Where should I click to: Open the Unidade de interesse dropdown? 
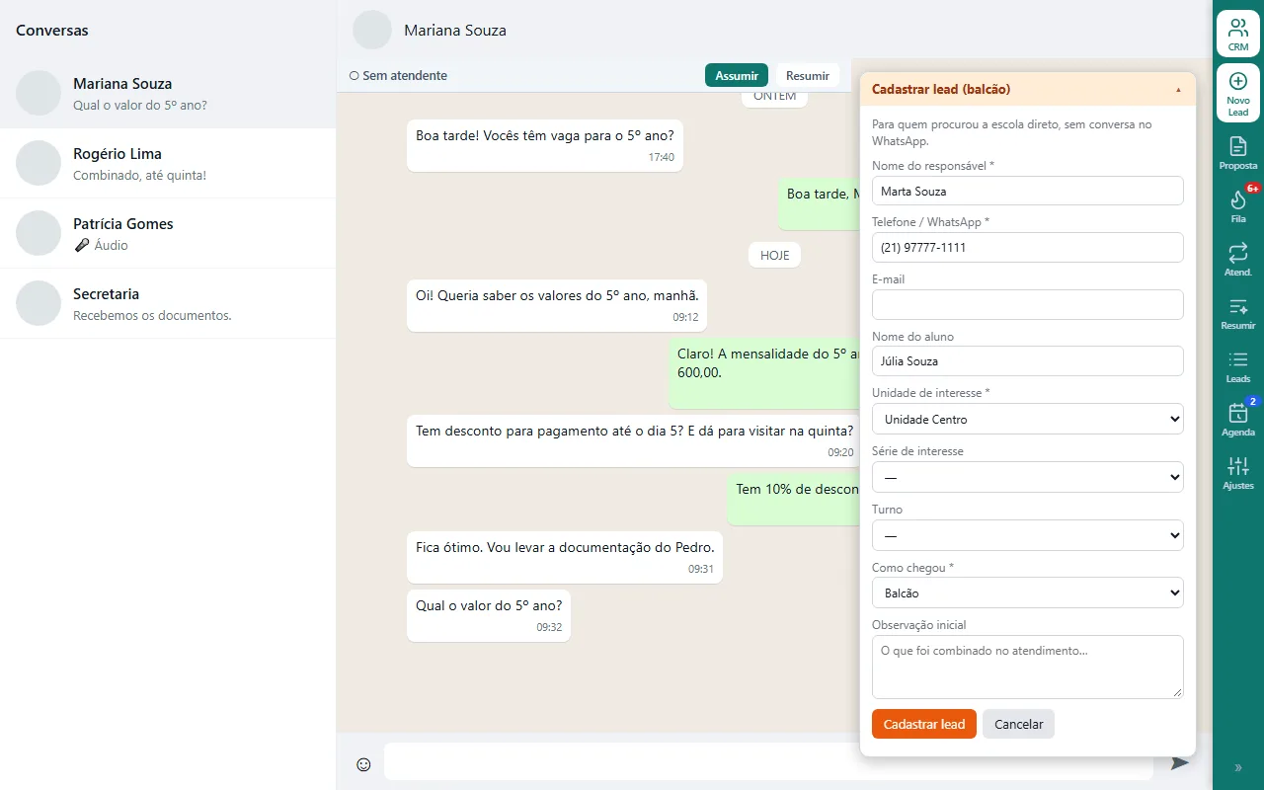pyautogui.click(x=1028, y=419)
